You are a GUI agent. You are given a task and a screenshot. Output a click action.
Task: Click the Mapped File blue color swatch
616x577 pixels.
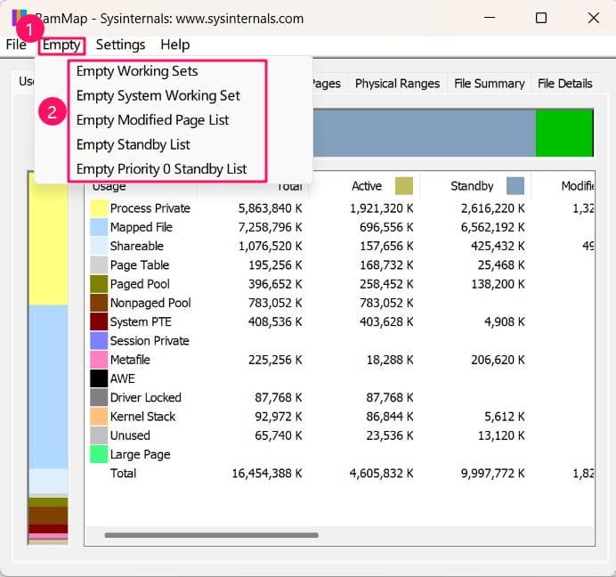pyautogui.click(x=99, y=227)
